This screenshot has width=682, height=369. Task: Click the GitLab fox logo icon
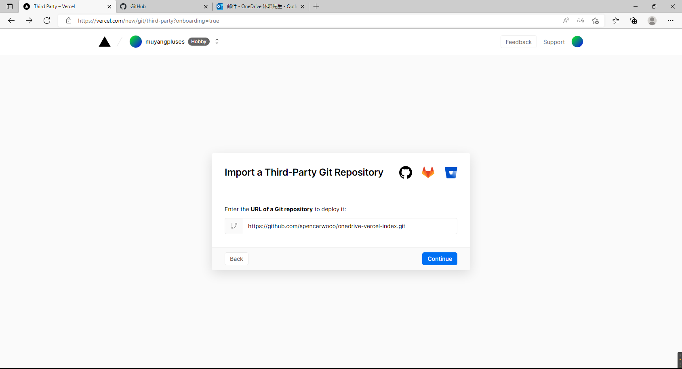428,172
